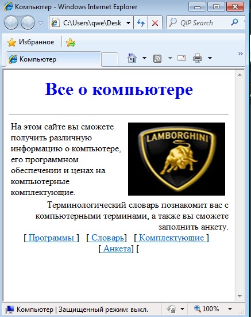Click the Internet Explorer title bar icon
251x317 pixels.
coord(9,7)
